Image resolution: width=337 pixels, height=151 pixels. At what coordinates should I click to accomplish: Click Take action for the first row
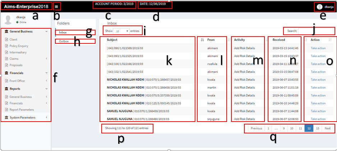point(318,48)
